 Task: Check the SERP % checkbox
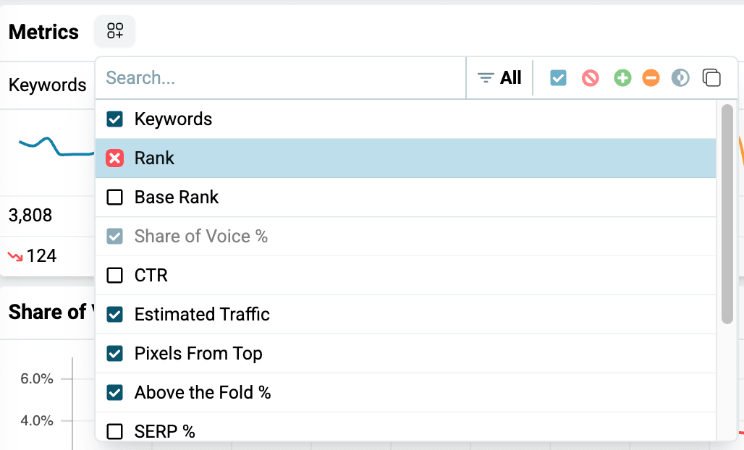115,431
